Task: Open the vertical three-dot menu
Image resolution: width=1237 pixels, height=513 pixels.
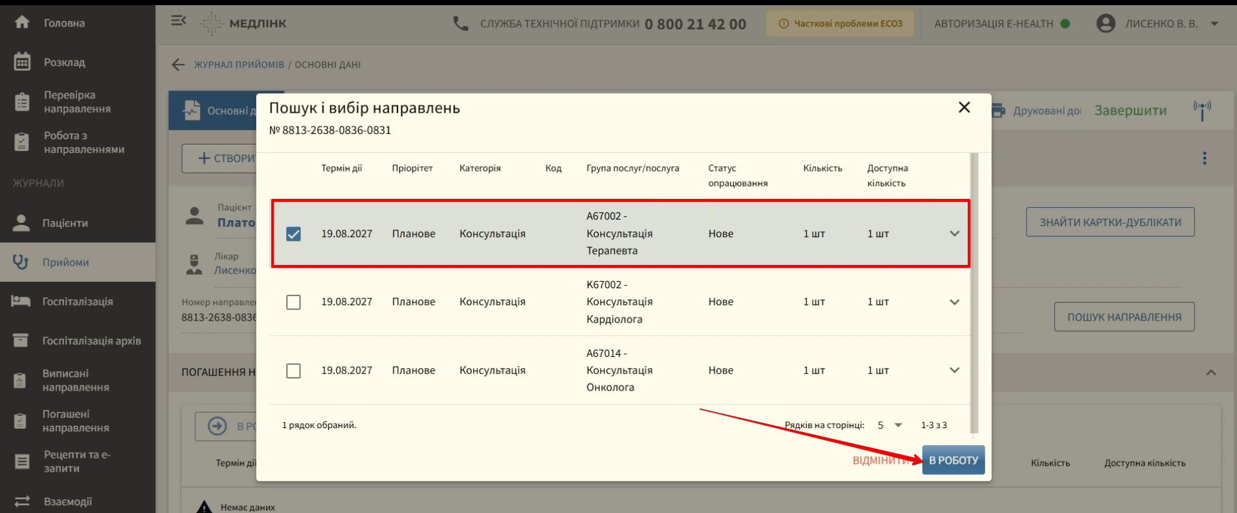Action: tap(1204, 158)
